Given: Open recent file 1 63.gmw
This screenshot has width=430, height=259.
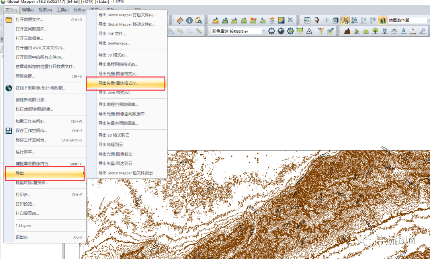Looking at the screenshot, I should (45, 226).
